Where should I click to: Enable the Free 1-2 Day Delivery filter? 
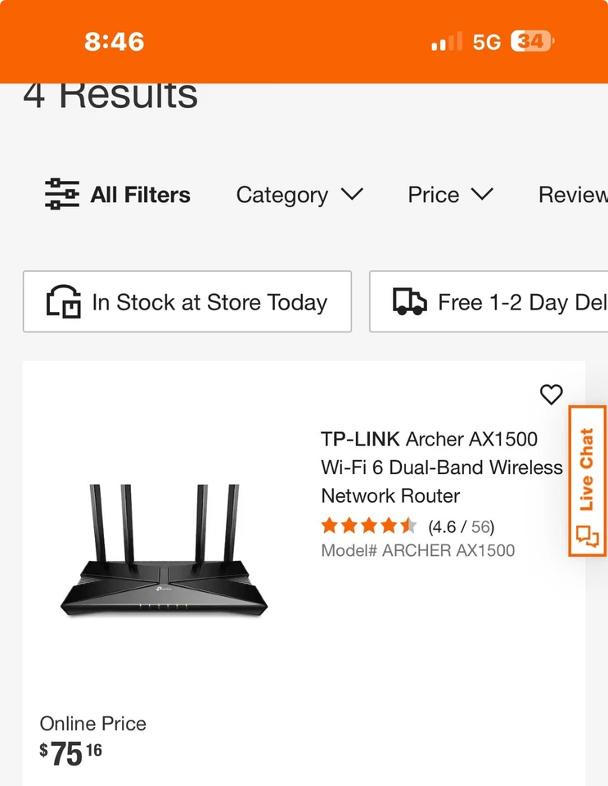coord(499,301)
